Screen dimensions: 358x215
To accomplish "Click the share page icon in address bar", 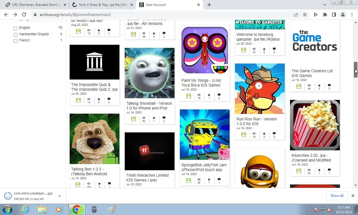I will (x=296, y=15).
